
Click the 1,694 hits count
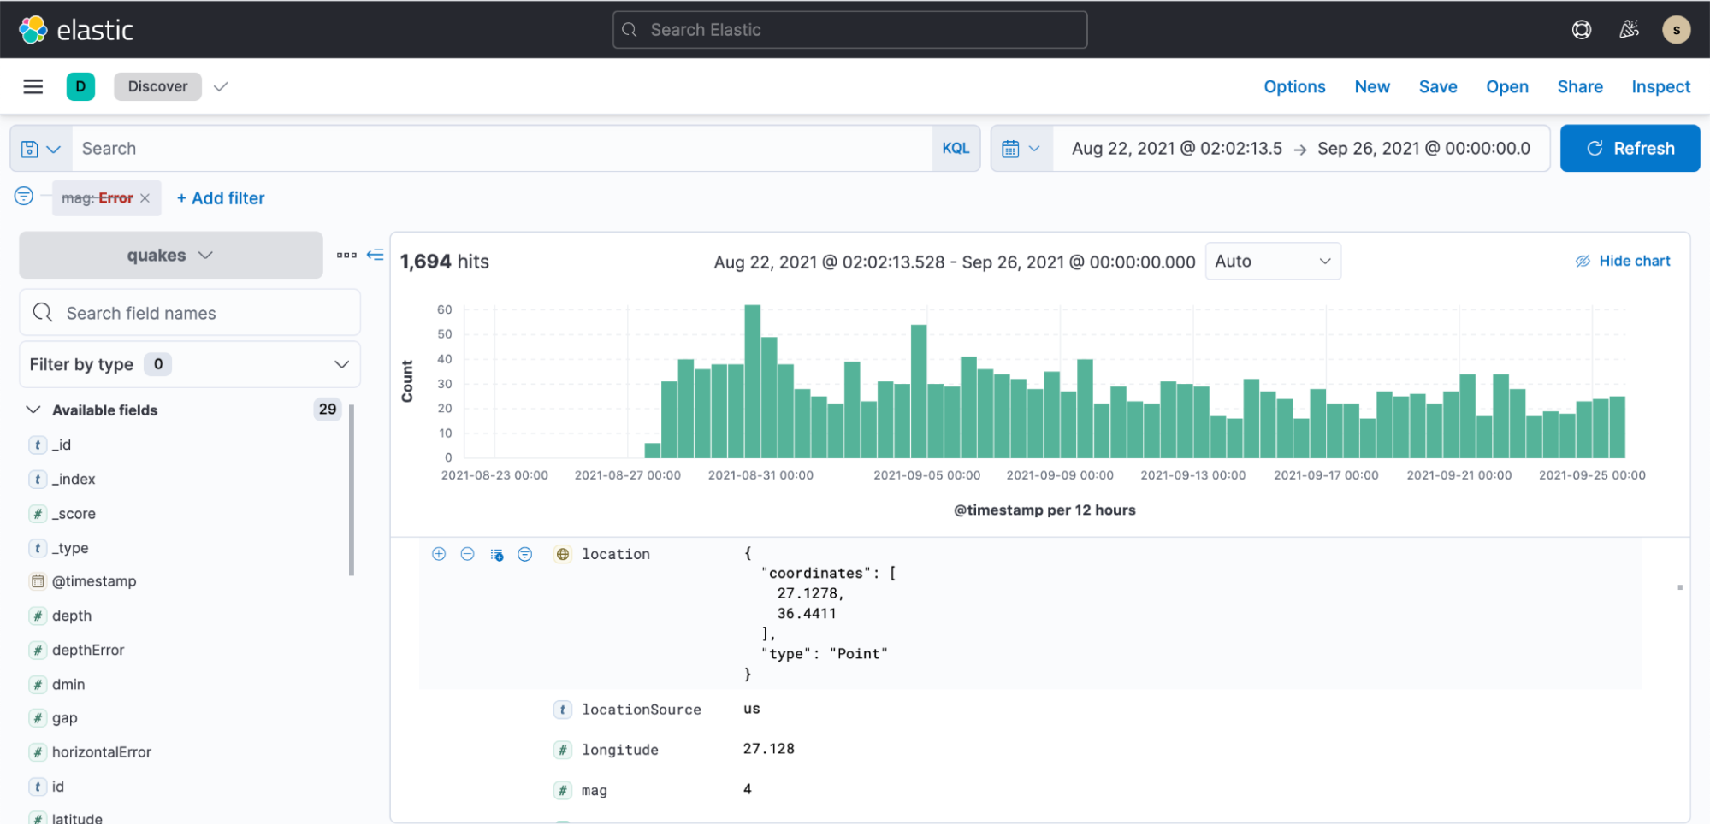(x=445, y=262)
